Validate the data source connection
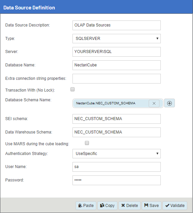 tap(175, 205)
